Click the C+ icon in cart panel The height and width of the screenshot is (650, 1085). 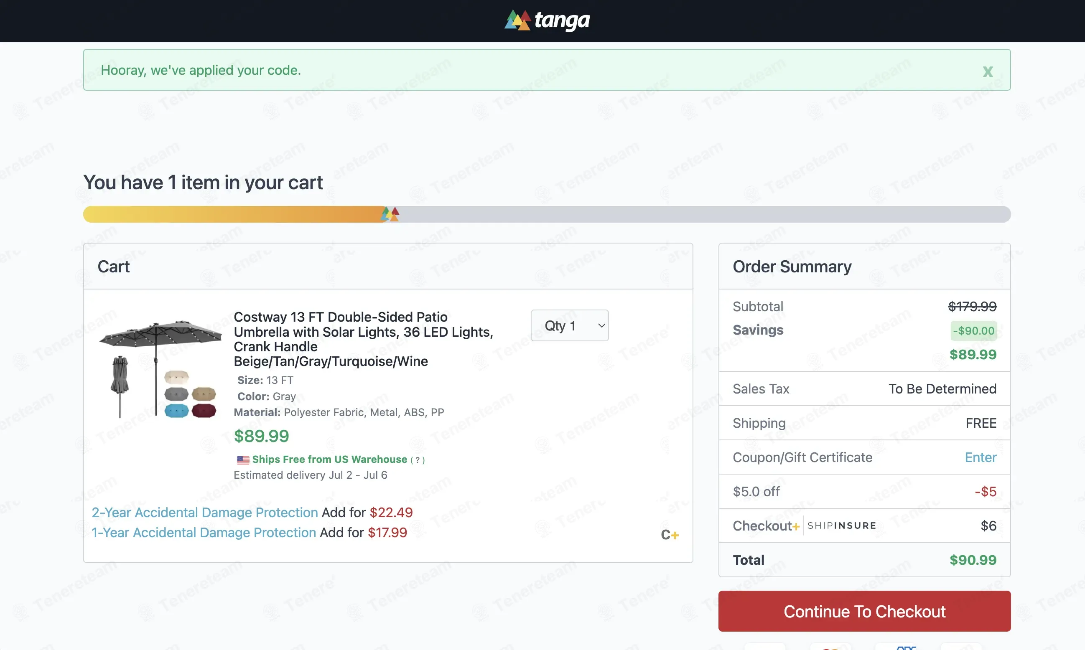(670, 534)
